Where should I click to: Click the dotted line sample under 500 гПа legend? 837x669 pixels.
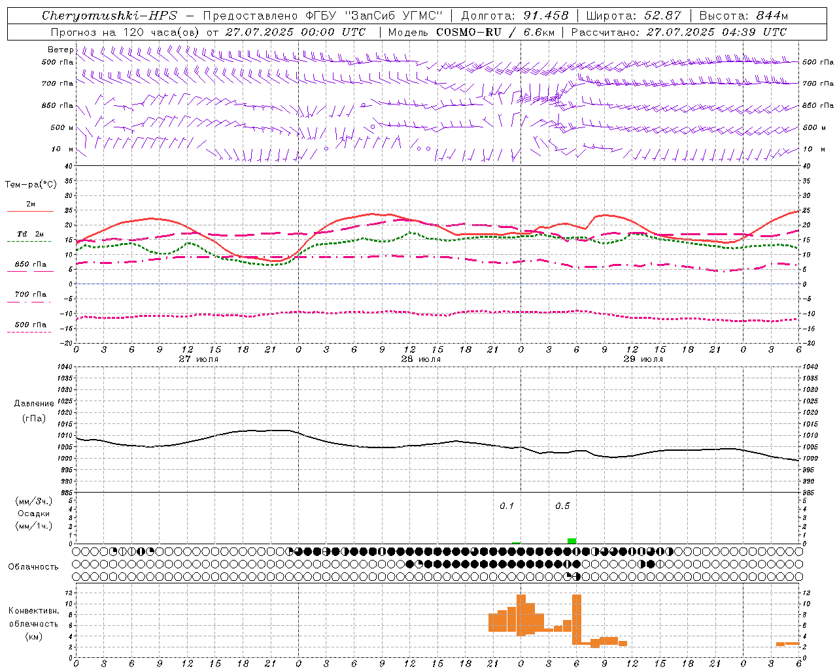(30, 332)
